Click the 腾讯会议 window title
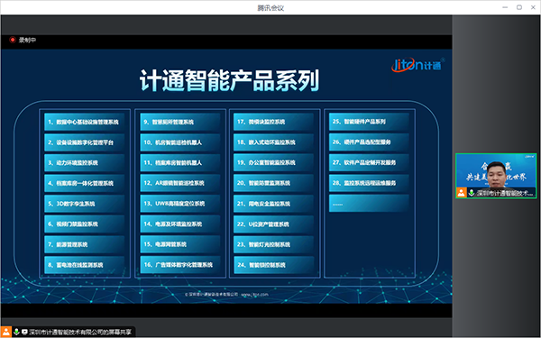Image resolution: width=541 pixels, height=338 pixels. [x=270, y=7]
